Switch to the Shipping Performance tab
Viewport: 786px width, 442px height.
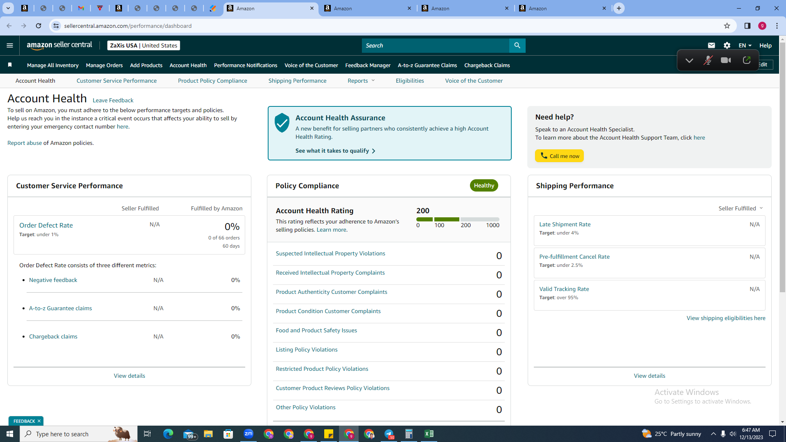(298, 81)
